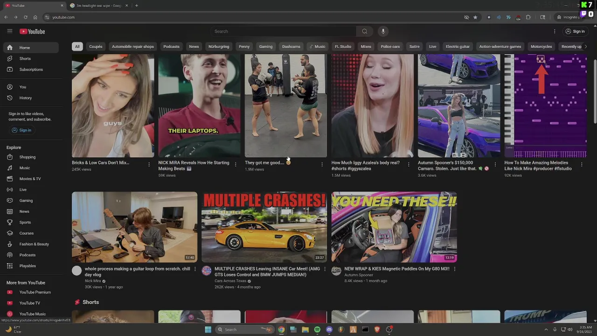Open the Nick Mira channel link
The height and width of the screenshot is (336, 597).
click(x=93, y=281)
